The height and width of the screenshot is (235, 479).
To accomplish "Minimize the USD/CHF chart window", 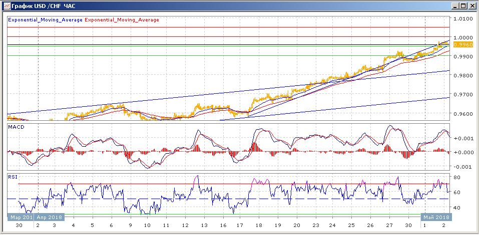I will pyautogui.click(x=456, y=5).
